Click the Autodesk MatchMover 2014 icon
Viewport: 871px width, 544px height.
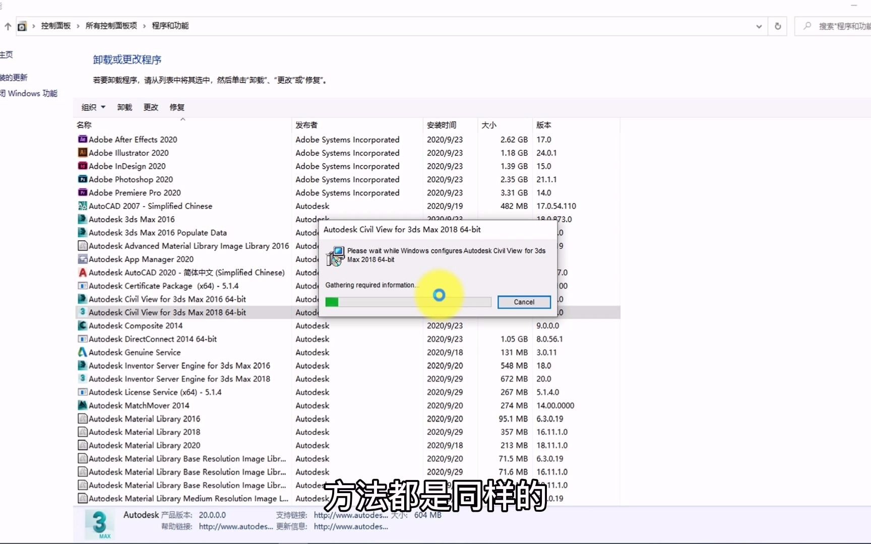coord(82,405)
